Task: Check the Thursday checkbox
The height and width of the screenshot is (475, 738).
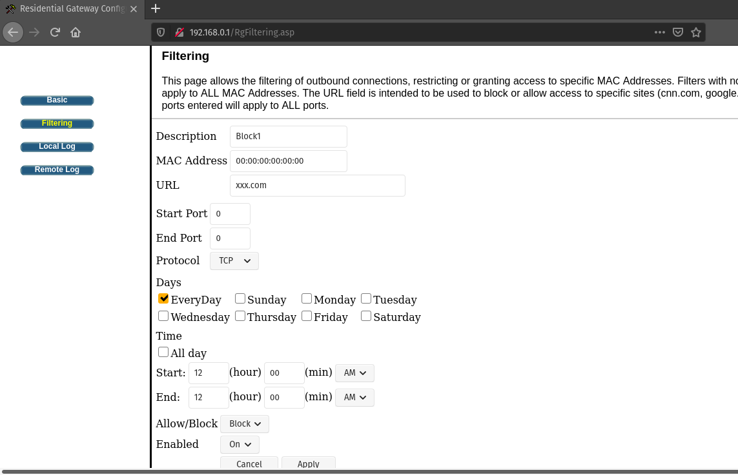Action: tap(240, 316)
